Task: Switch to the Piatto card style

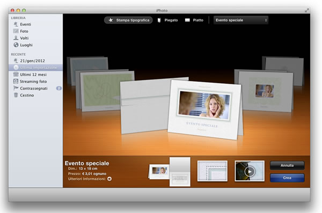Action: (x=194, y=20)
